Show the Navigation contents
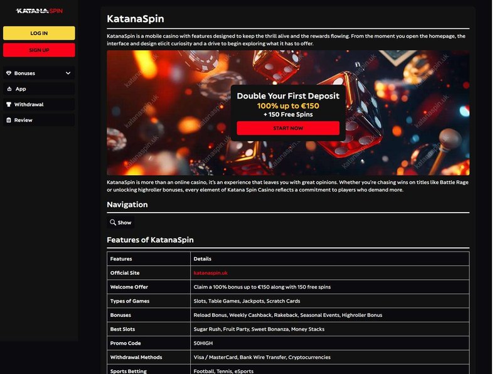 point(120,222)
